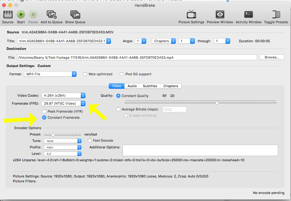This screenshot has height=201, width=291.
Task: Click the 'No encode pending' status text
Action: point(269,193)
